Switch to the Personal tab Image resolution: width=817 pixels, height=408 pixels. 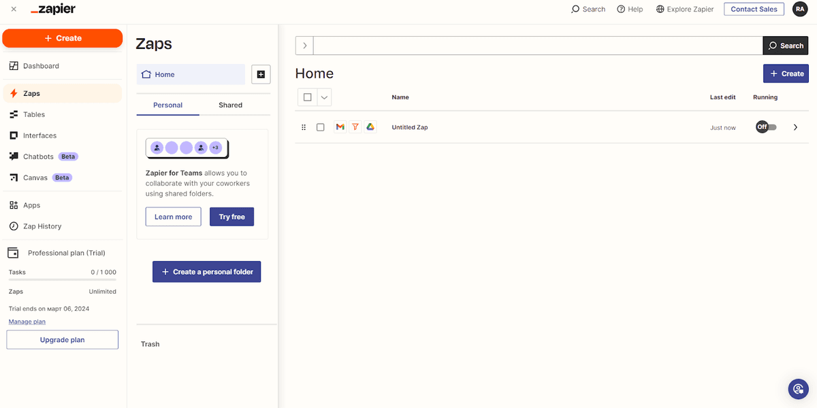(x=167, y=105)
